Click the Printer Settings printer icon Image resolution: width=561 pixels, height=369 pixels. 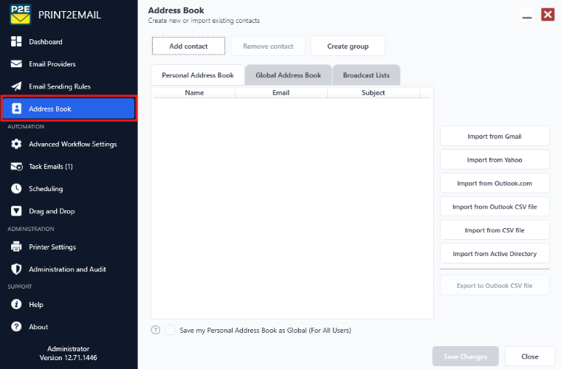[16, 246]
